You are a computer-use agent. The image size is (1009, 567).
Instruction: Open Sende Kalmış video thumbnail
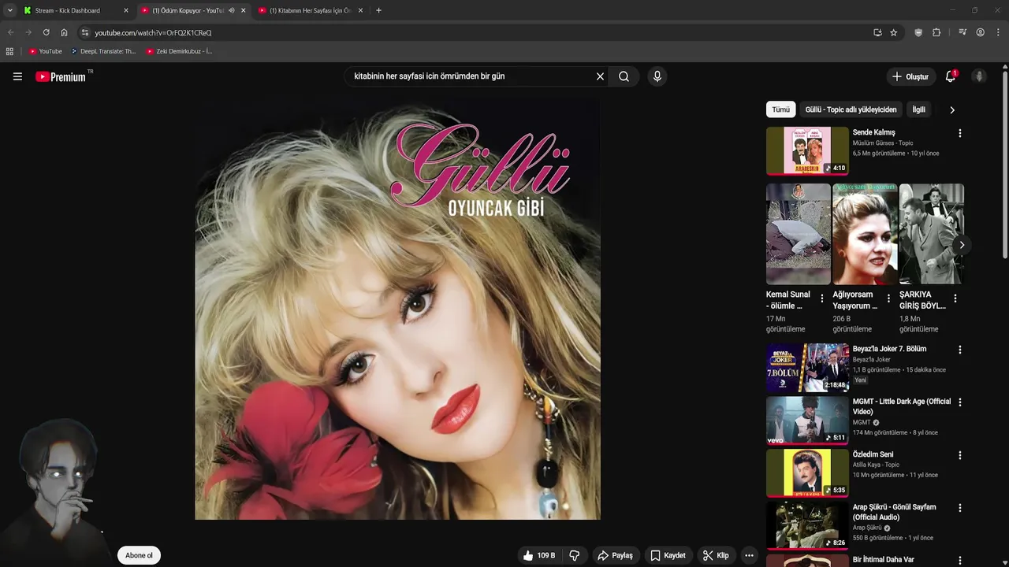807,150
